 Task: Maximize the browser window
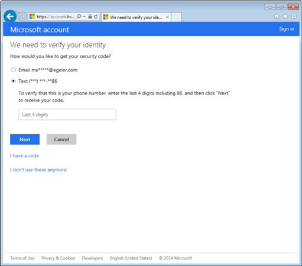[281, 7]
